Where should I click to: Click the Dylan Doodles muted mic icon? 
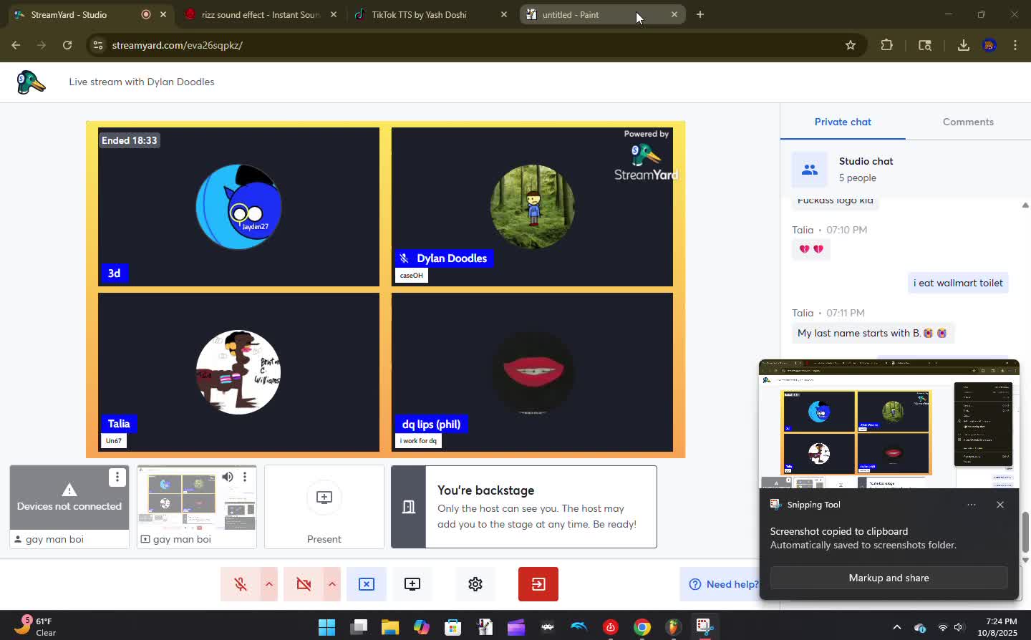pos(405,258)
